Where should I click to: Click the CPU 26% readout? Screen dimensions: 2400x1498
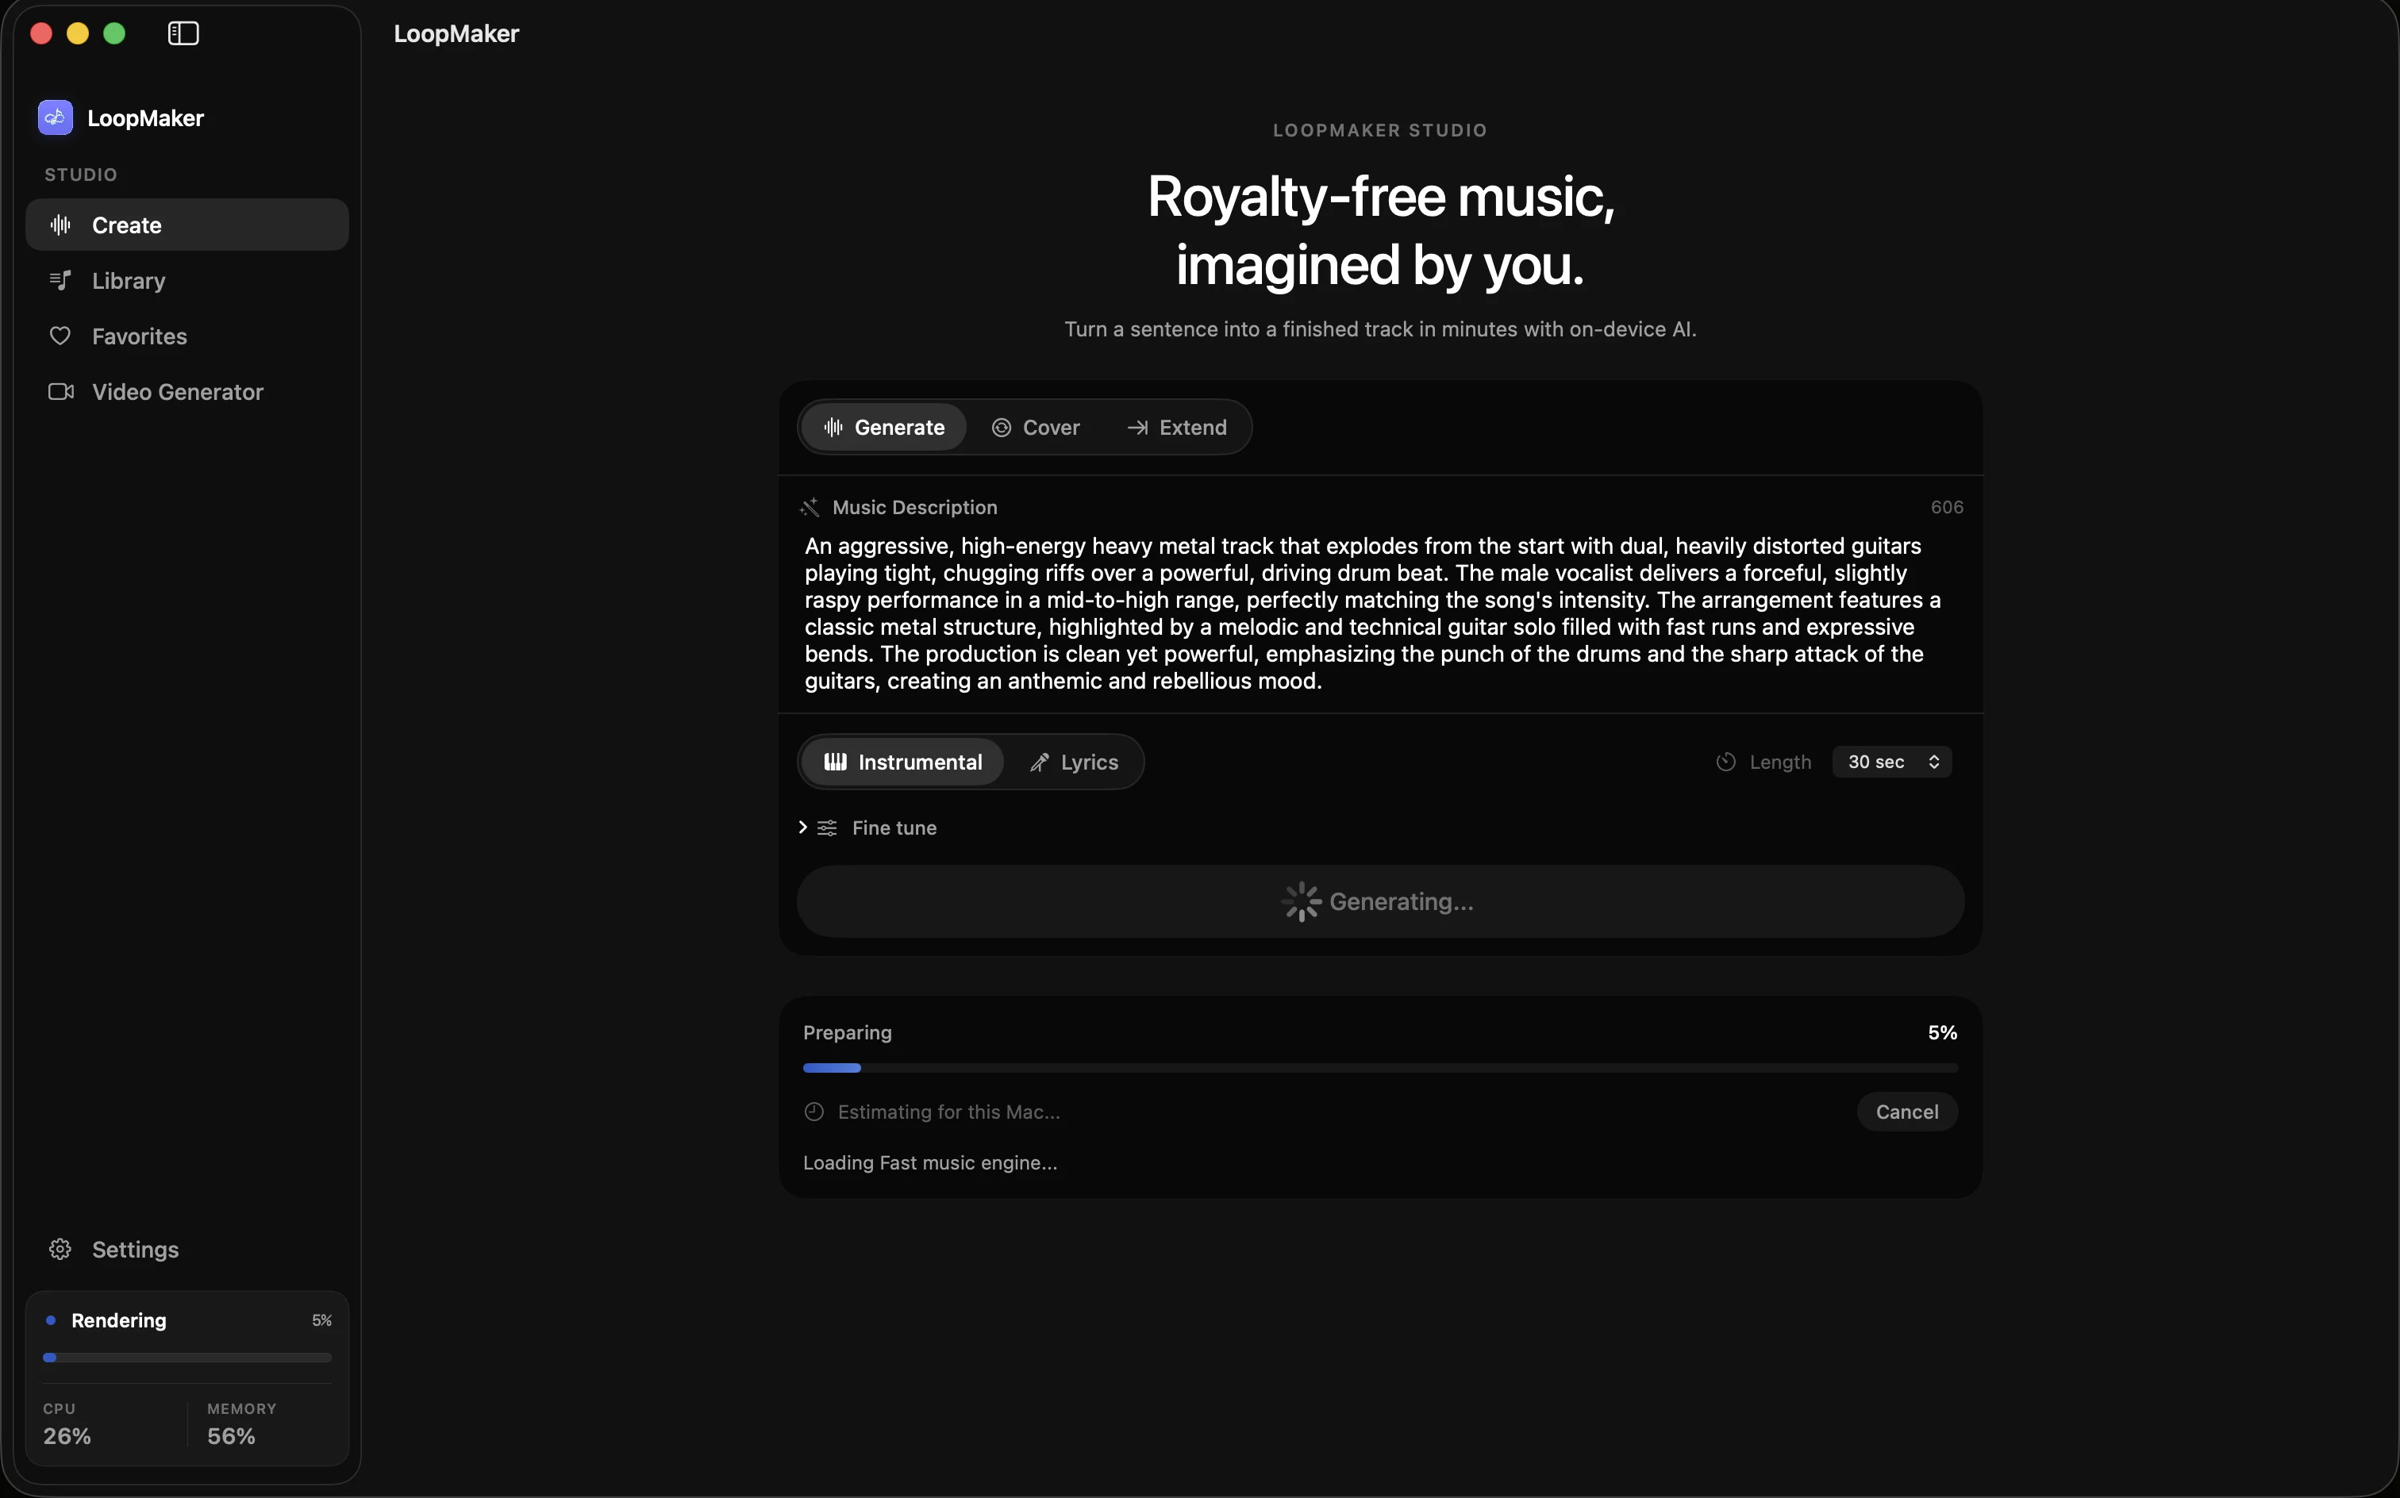pyautogui.click(x=67, y=1425)
